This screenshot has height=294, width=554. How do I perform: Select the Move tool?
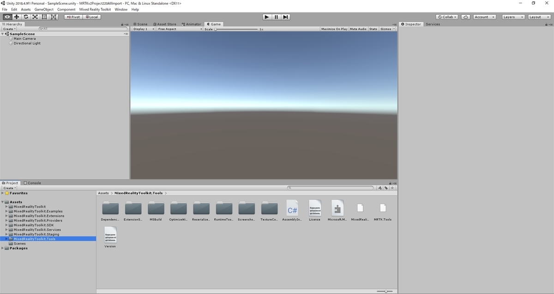(x=17, y=17)
